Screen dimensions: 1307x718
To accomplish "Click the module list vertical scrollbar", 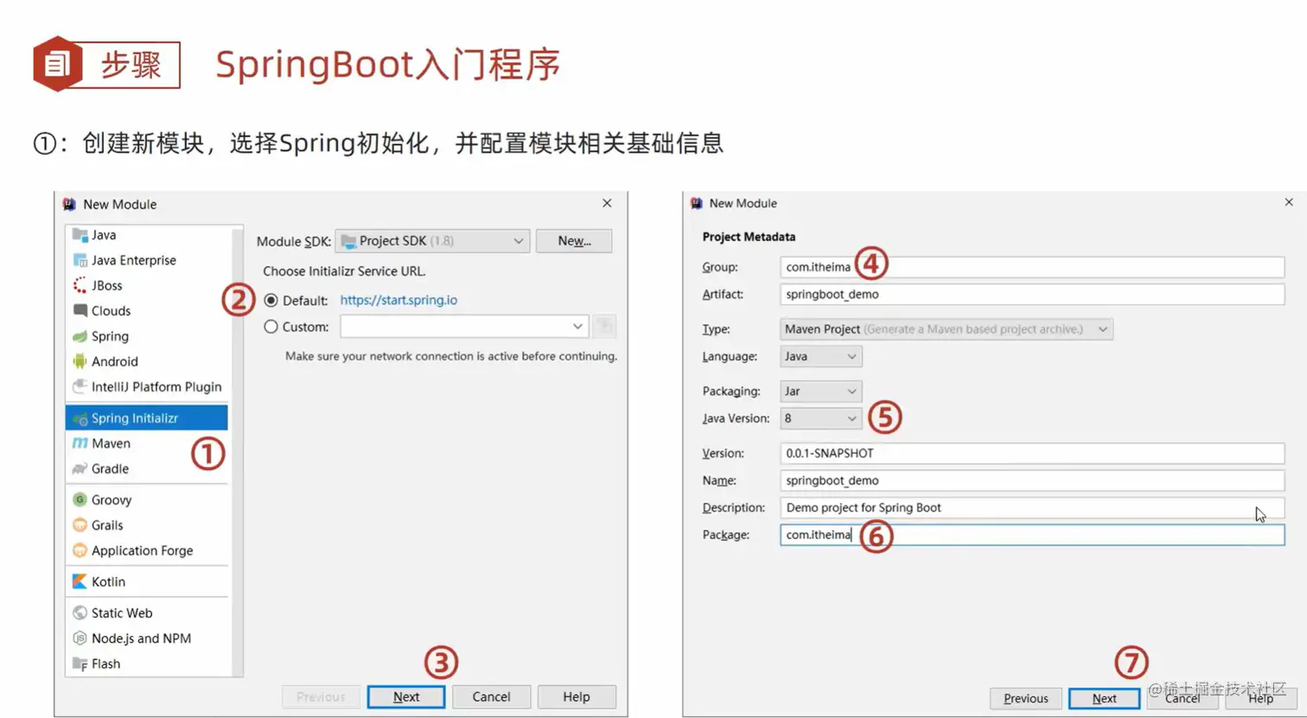I will pyautogui.click(x=238, y=450).
